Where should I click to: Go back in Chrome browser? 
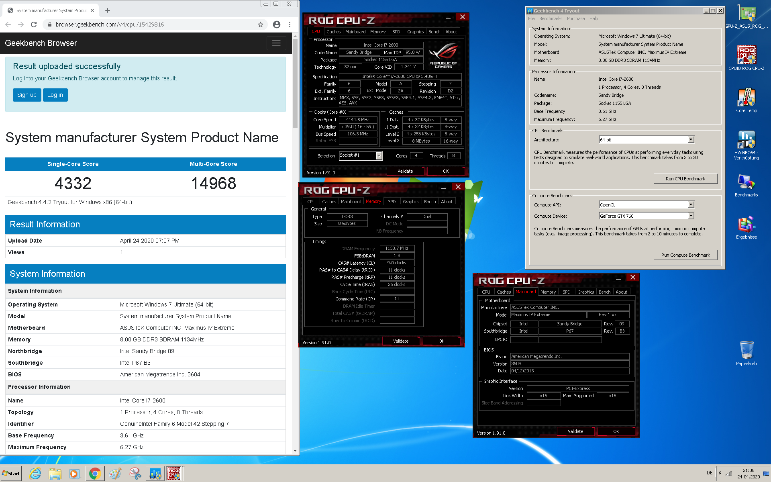click(x=8, y=25)
